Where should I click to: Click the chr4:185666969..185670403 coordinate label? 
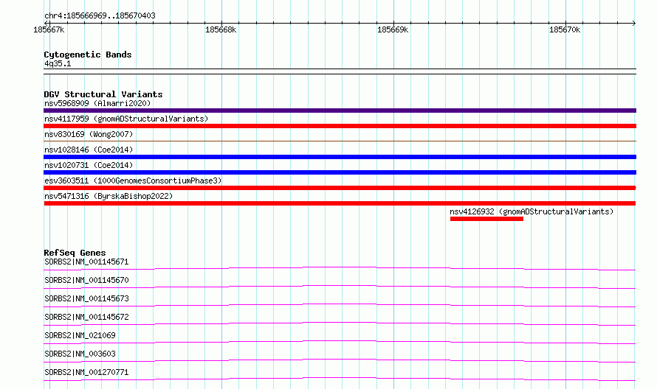pos(100,16)
